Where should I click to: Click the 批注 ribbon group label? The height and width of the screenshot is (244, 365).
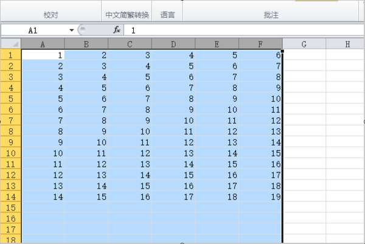271,15
